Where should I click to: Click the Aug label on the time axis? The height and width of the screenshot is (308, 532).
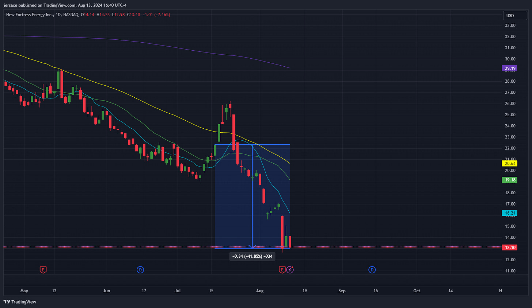pos(260,291)
